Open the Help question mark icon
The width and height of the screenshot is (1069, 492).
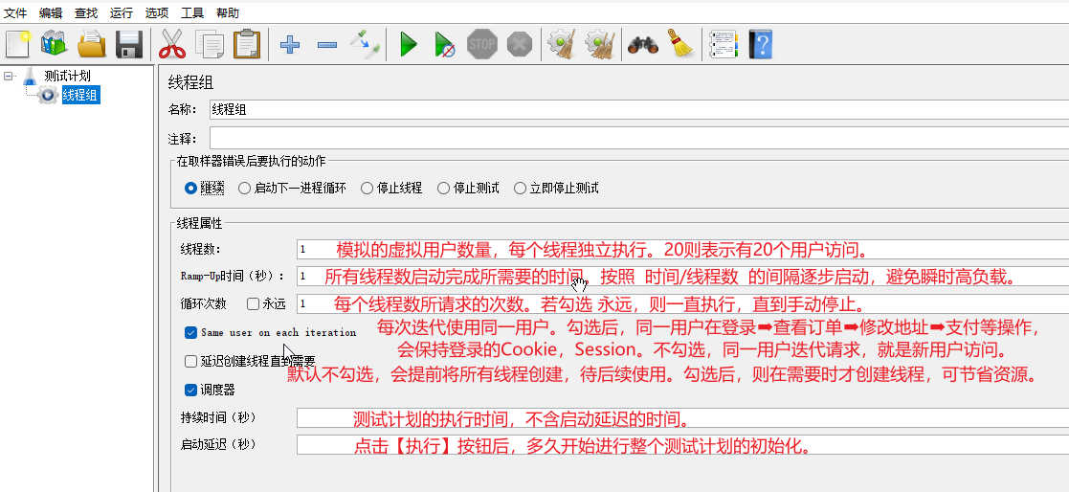(x=760, y=45)
